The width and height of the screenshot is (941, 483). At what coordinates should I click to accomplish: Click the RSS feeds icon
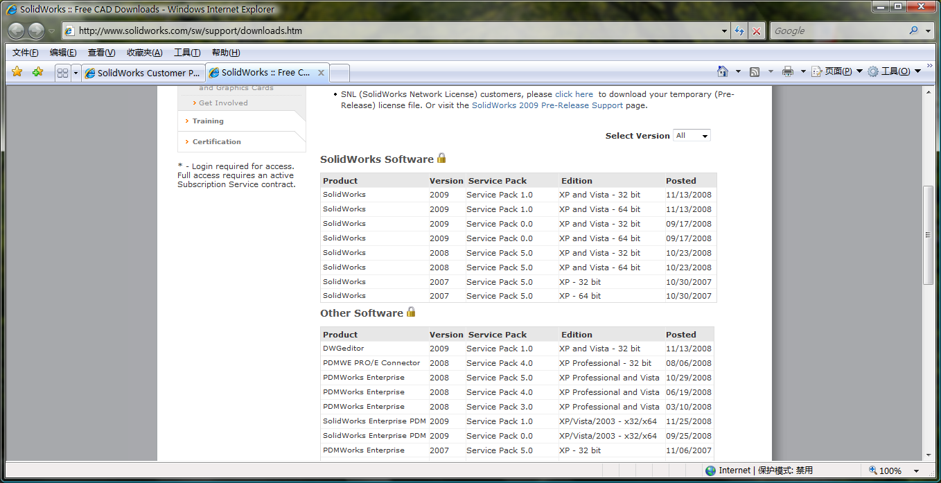pyautogui.click(x=755, y=71)
